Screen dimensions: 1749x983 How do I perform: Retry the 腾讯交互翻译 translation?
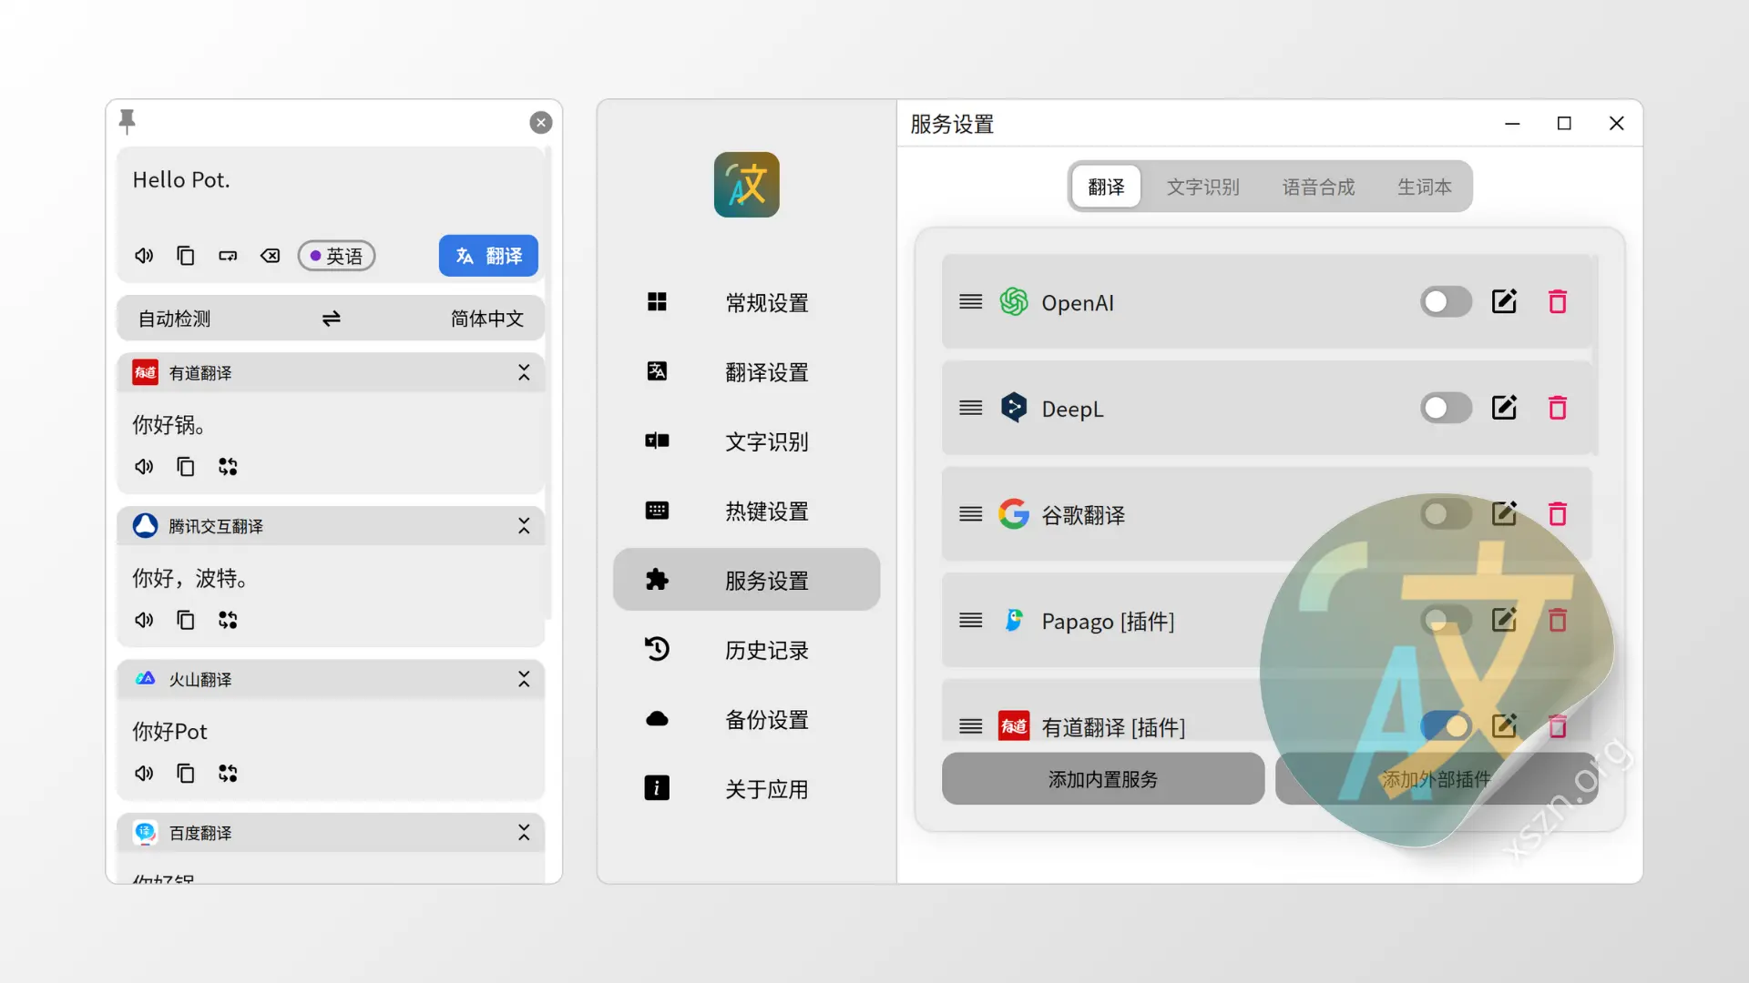[228, 620]
